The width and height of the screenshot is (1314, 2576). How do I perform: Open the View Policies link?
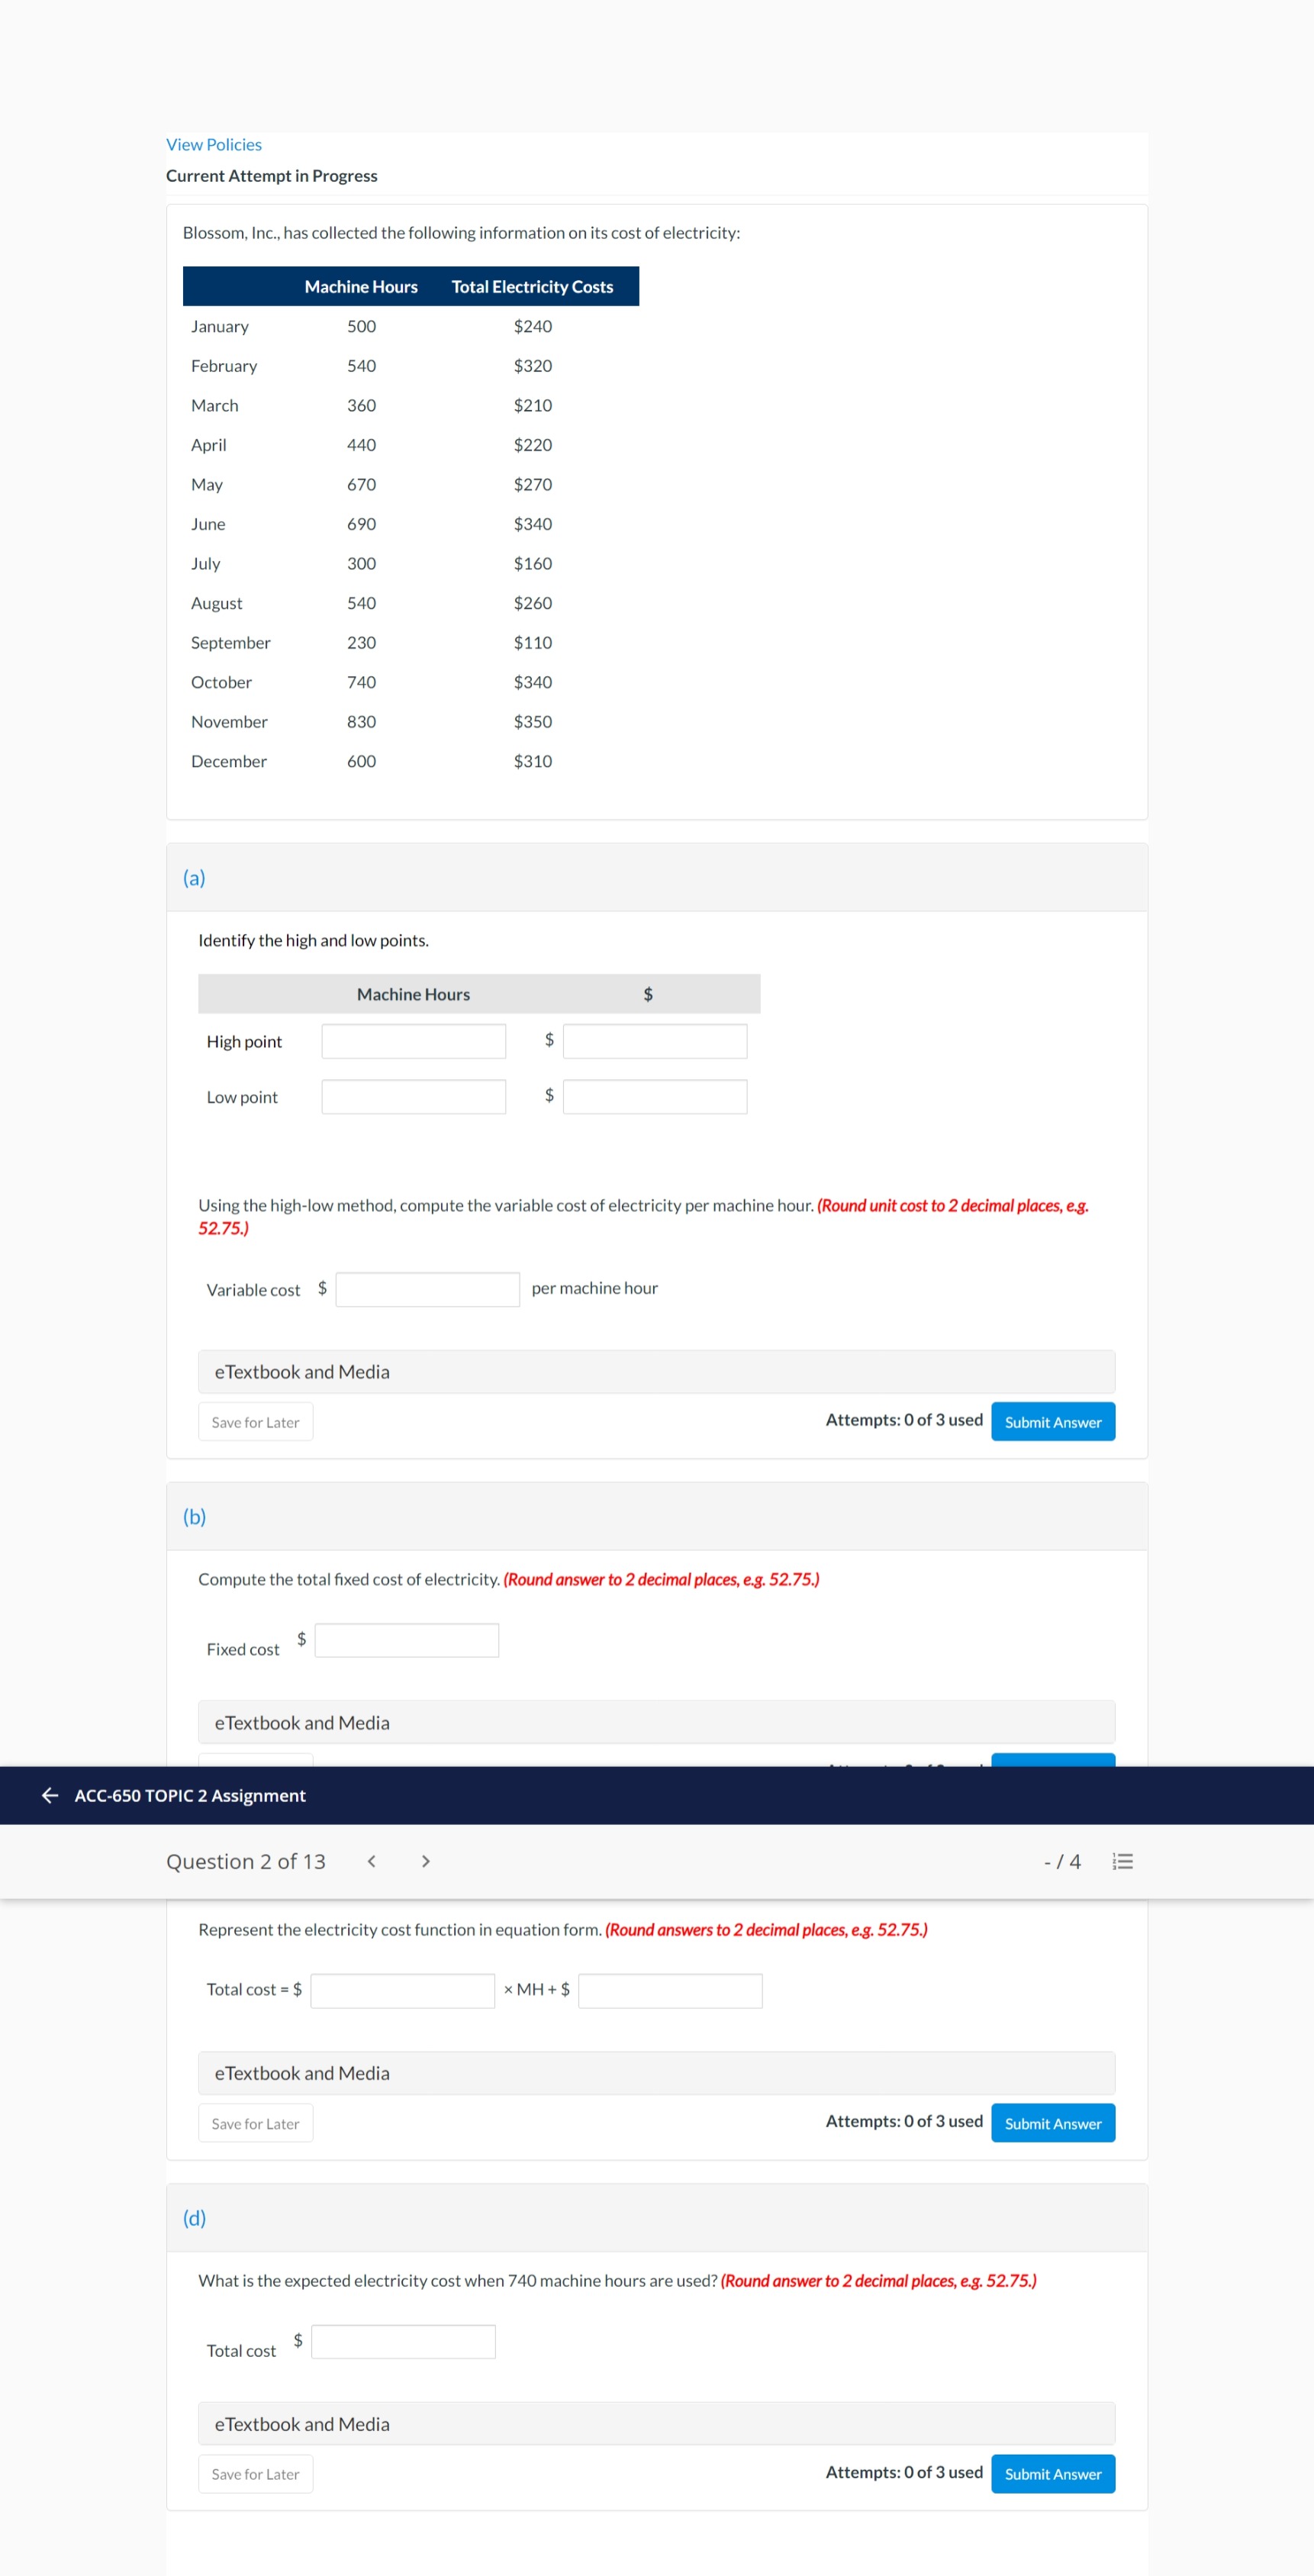[x=212, y=144]
